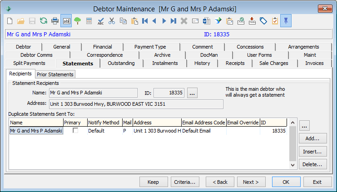Open the Arrangements tab
Screen dimensions: 337x192
pyautogui.click(x=303, y=47)
